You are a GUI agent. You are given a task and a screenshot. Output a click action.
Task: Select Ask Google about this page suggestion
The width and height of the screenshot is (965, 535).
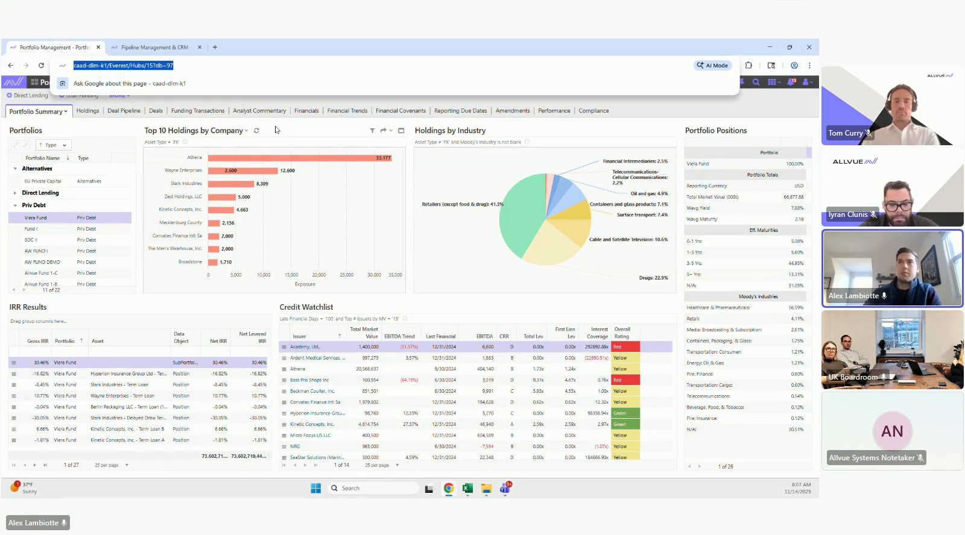(129, 84)
